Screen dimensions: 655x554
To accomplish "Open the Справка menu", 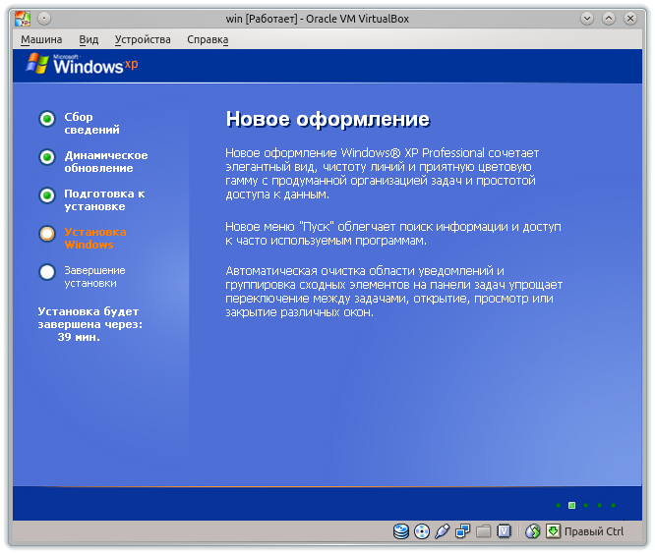I will [208, 39].
